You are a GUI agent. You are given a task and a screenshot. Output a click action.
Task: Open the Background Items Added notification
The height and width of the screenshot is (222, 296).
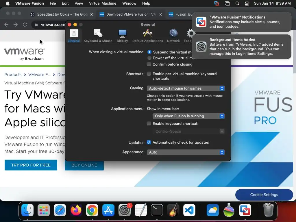[x=242, y=47]
